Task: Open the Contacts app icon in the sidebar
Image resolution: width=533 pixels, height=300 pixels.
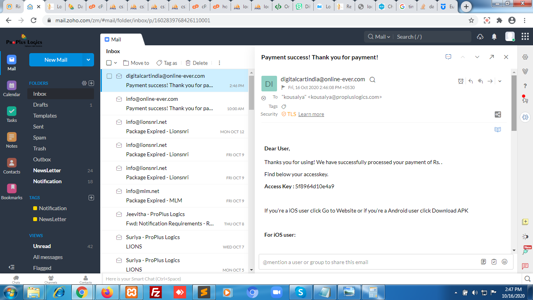Action: pos(12,166)
